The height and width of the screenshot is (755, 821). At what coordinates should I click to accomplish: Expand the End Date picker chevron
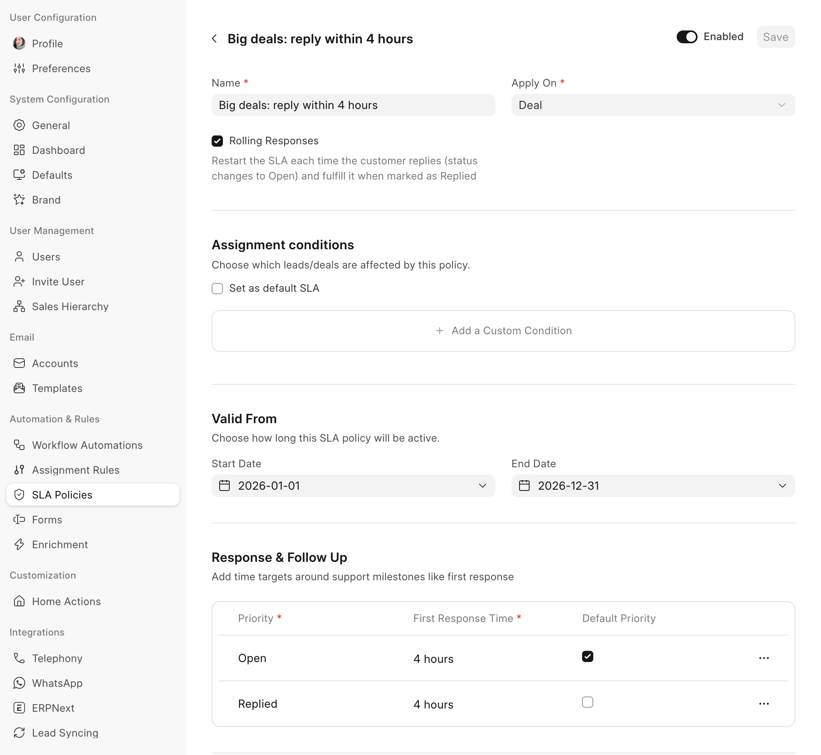pyautogui.click(x=782, y=486)
